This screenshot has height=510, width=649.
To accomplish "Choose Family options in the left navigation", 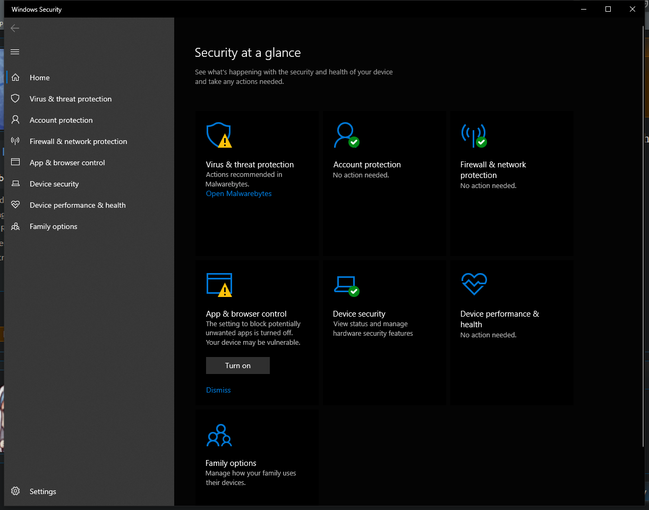I will click(54, 226).
